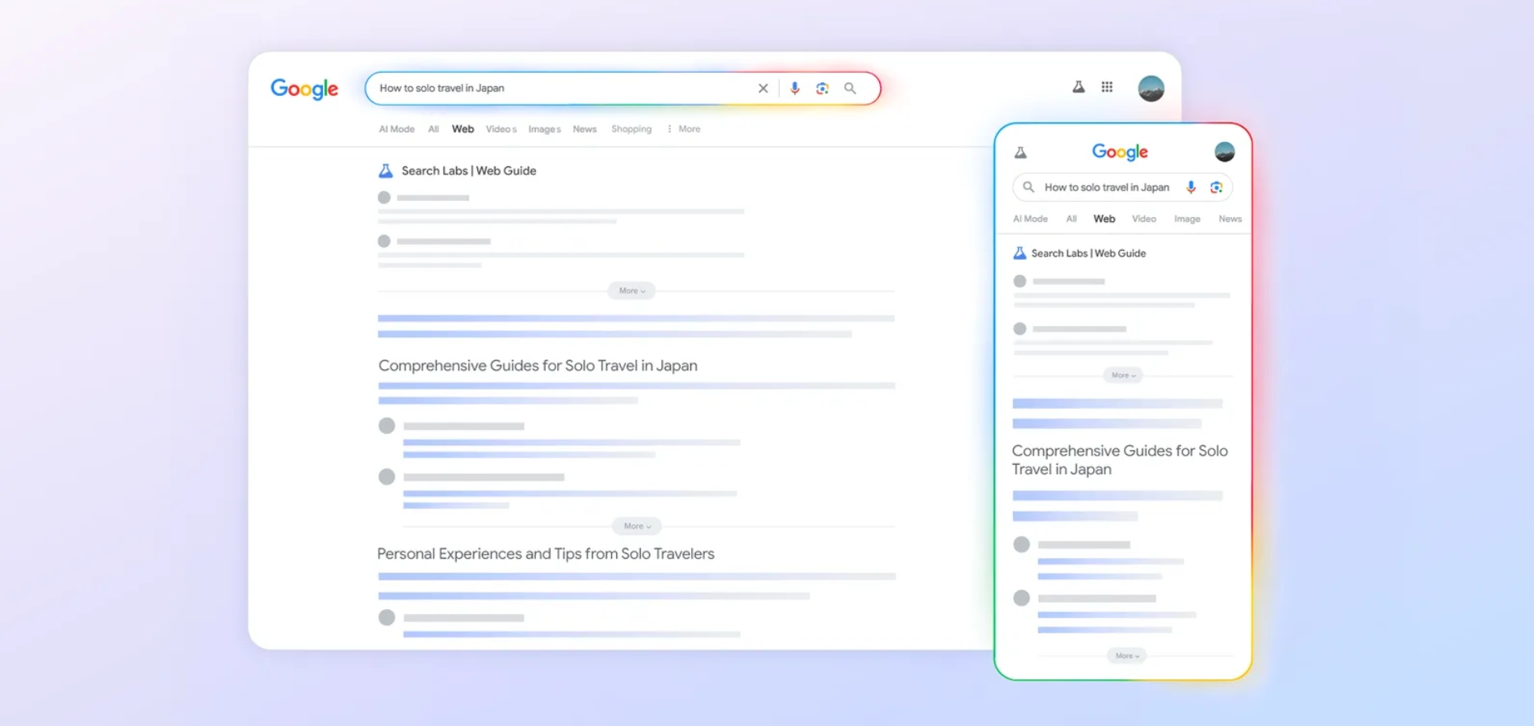Open Google Lens in mobile search bar
The height and width of the screenshot is (726, 1534).
coord(1217,187)
